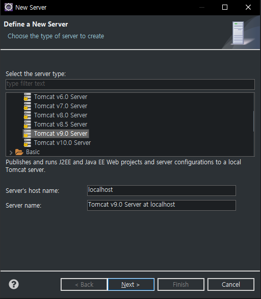Select Tomcat v9.0 Server entry
261x299 pixels.
[61, 134]
